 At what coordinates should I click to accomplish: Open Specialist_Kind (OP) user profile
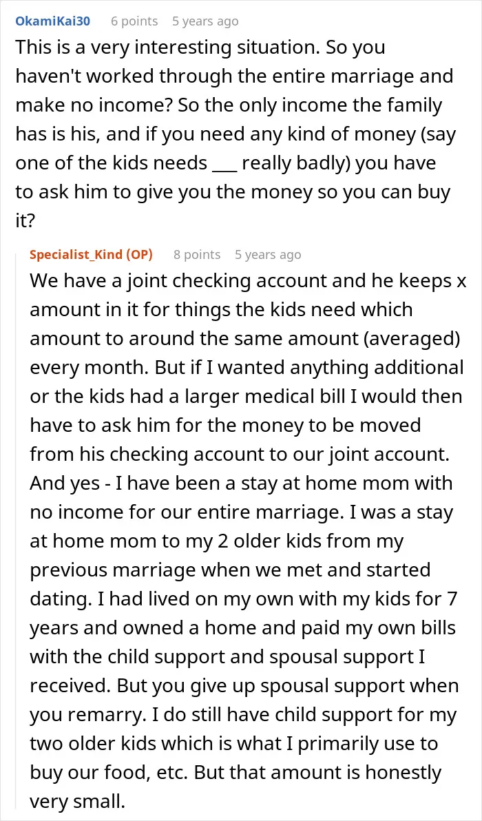point(92,254)
